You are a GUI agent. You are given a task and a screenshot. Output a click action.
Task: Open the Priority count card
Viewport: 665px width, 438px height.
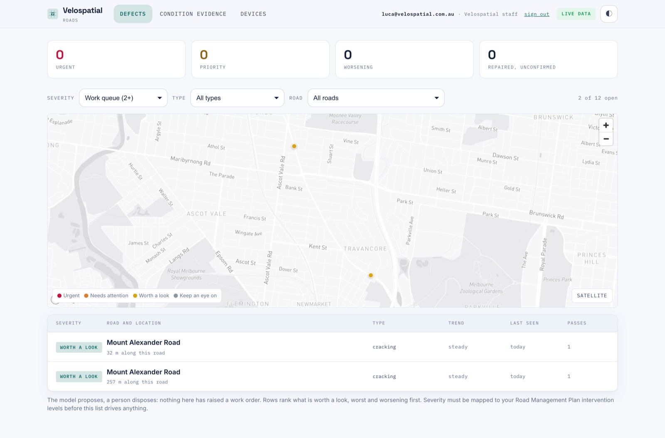point(260,59)
